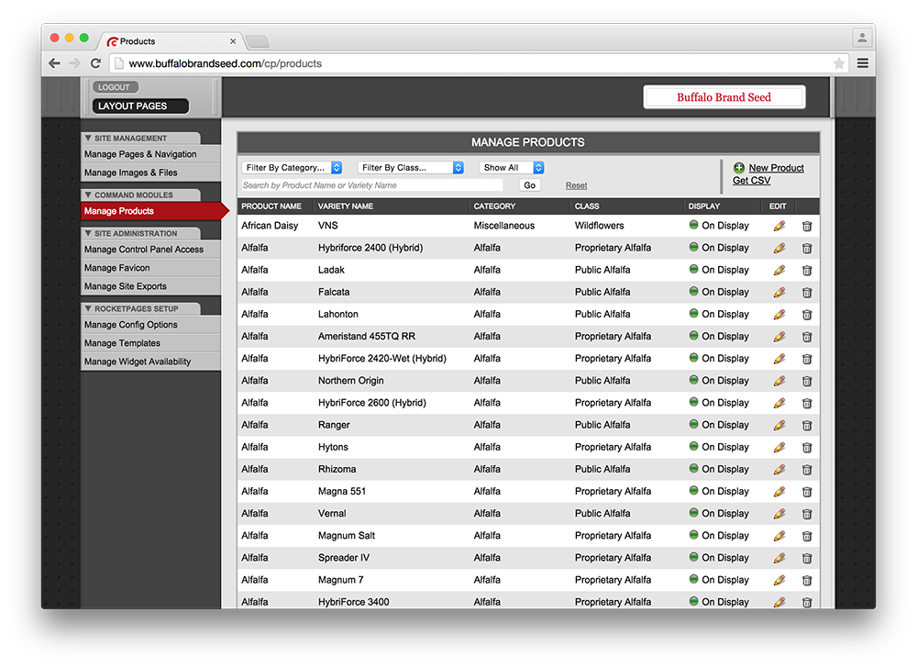Reload the page with the refresh icon

[x=95, y=63]
